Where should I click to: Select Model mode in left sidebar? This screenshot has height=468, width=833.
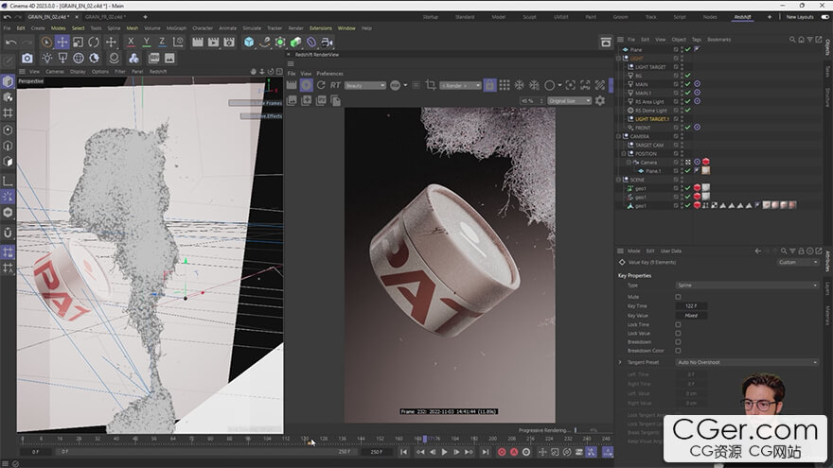[8, 81]
